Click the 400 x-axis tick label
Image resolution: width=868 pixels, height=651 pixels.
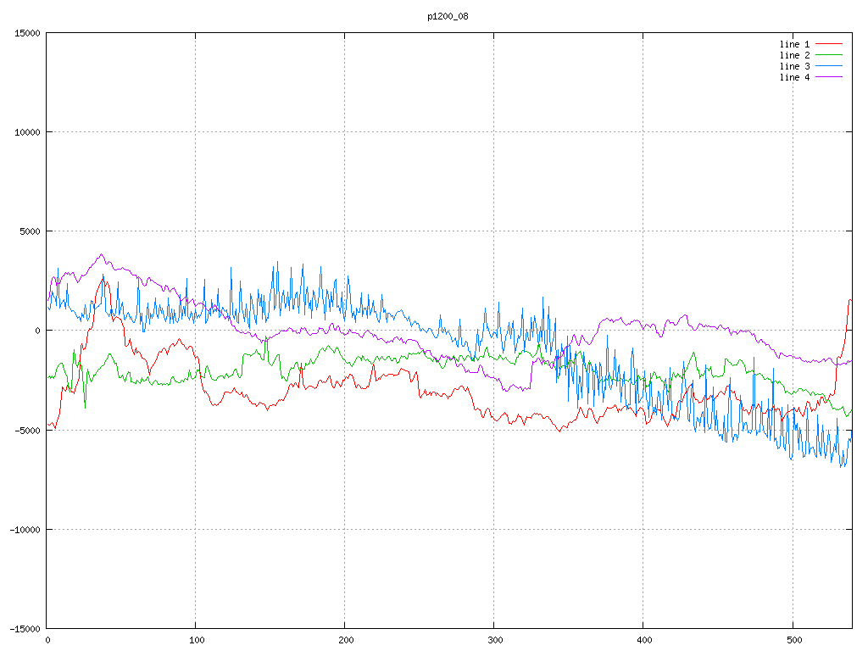pos(643,641)
